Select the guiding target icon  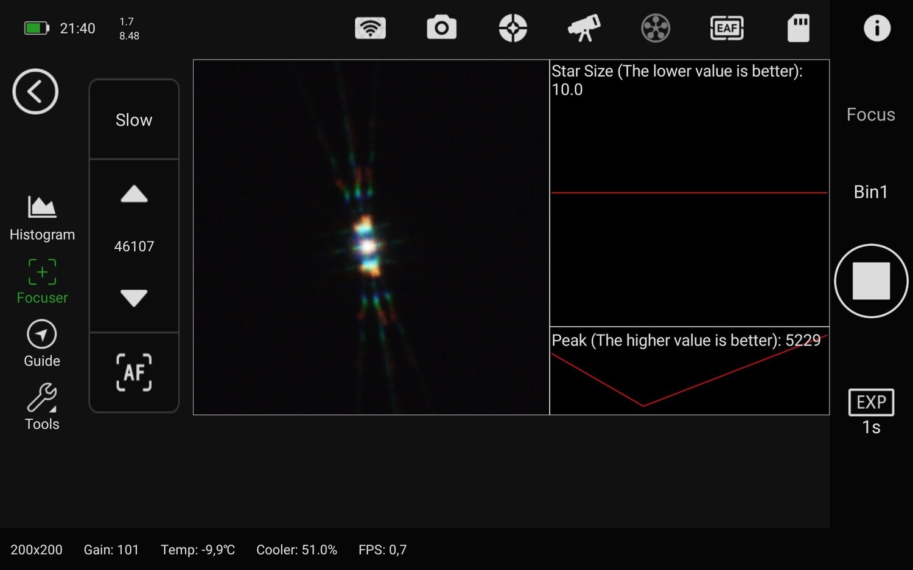[x=512, y=27]
